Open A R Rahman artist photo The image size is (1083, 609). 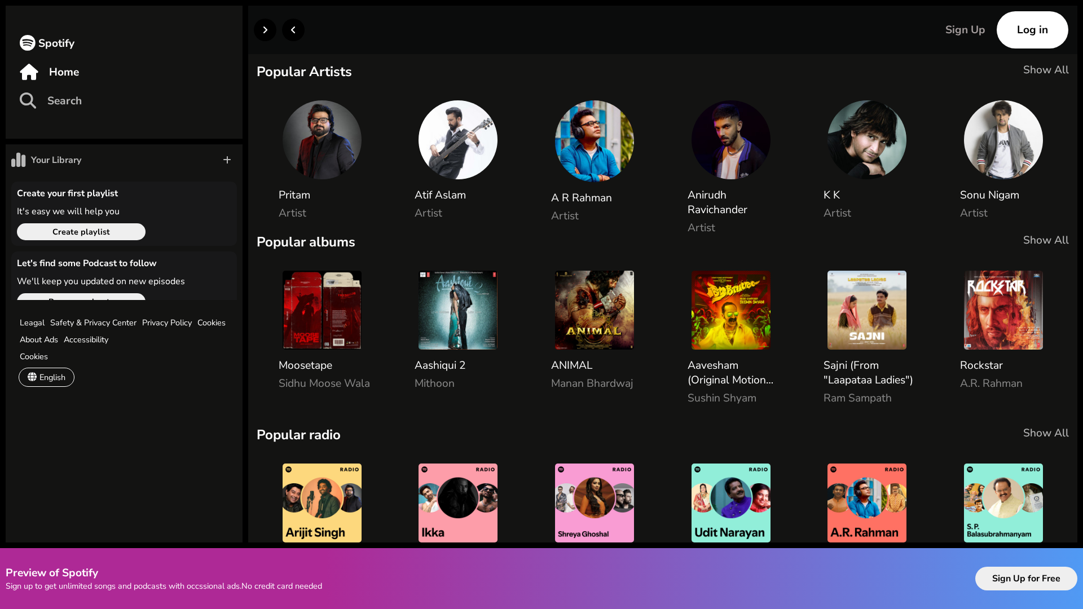point(595,141)
